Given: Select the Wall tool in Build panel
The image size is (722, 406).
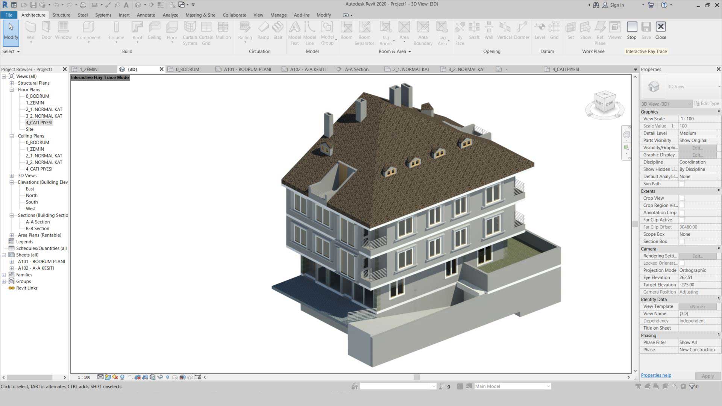Looking at the screenshot, I should point(31,27).
